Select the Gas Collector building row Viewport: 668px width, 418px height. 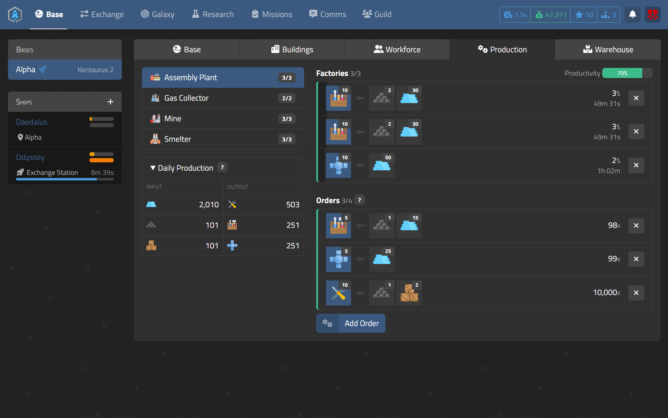223,98
